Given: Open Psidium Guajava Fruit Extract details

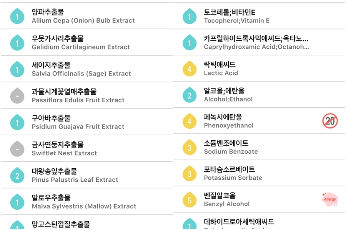Looking at the screenshot, I should (x=86, y=122).
